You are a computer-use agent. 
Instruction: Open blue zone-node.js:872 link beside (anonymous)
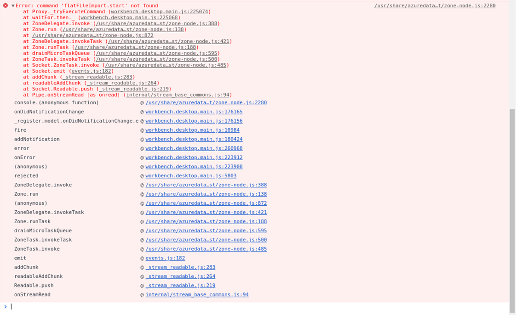206,203
